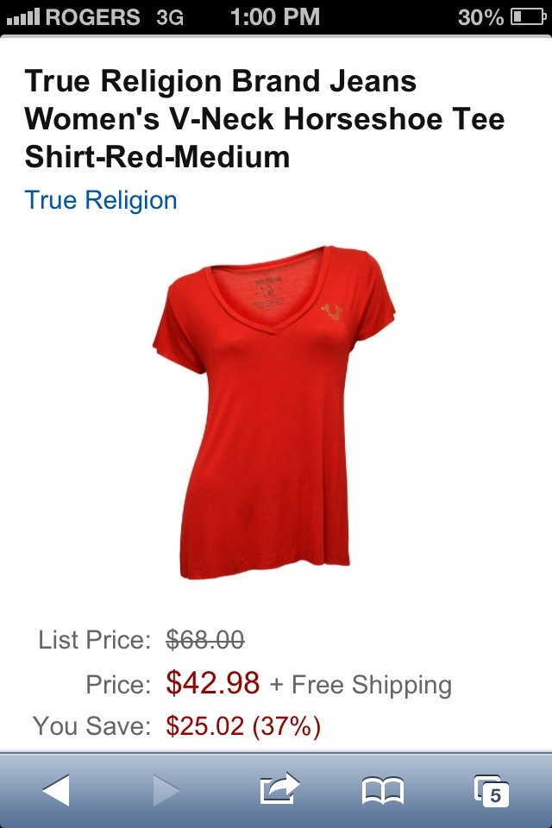This screenshot has width=552, height=828.
Task: Open the bookmarks book icon
Action: [383, 791]
